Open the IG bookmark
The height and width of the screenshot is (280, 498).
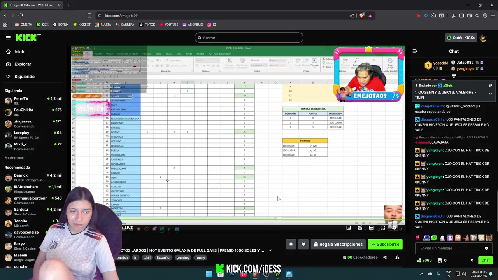point(212,24)
